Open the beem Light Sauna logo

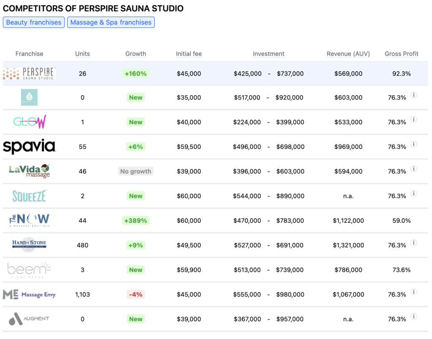click(29, 270)
